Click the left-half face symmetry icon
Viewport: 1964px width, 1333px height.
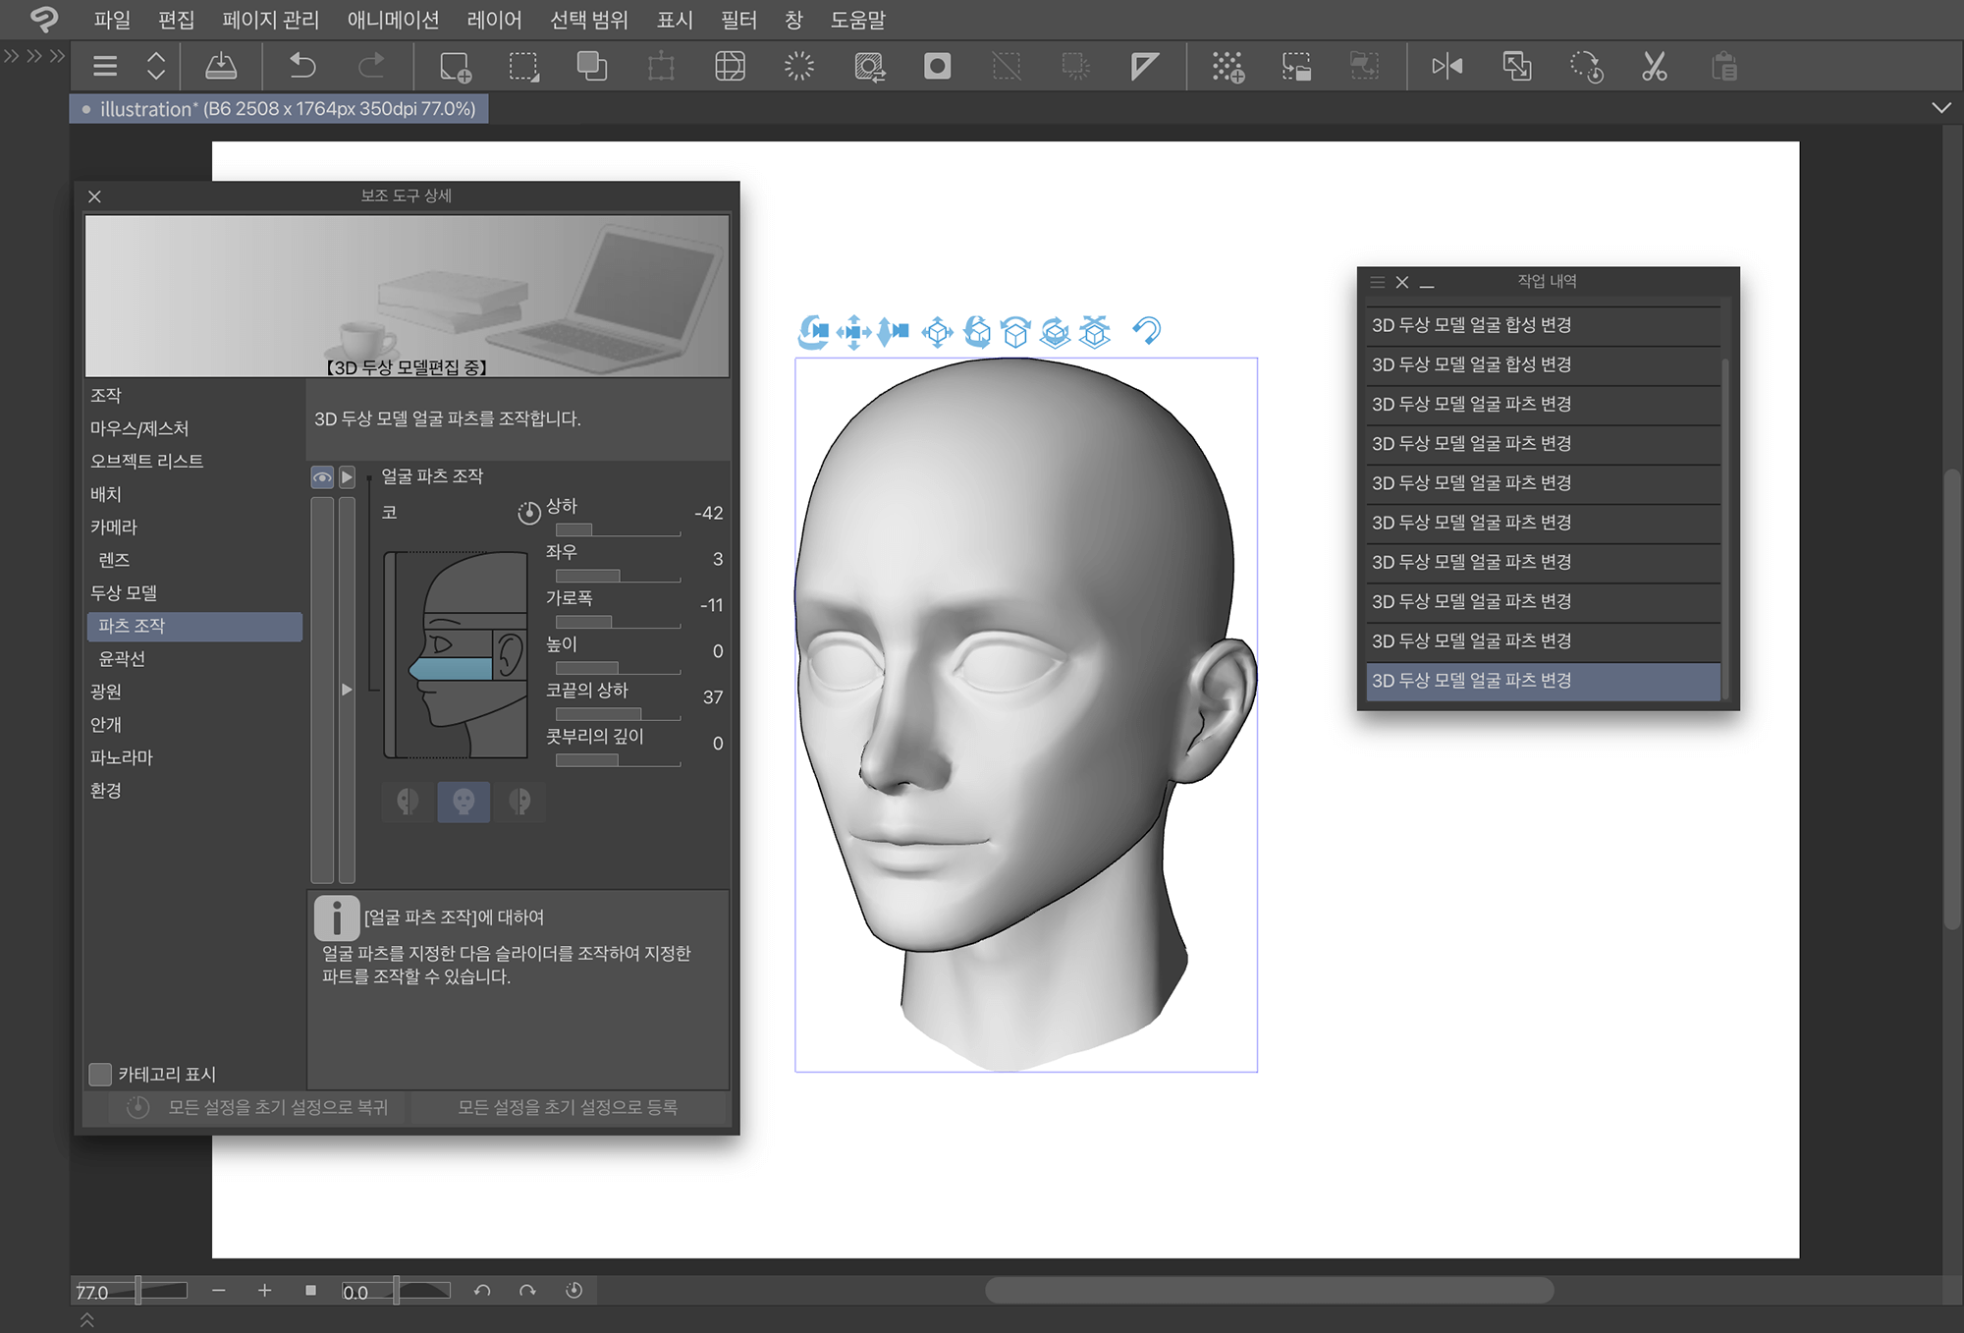point(408,802)
